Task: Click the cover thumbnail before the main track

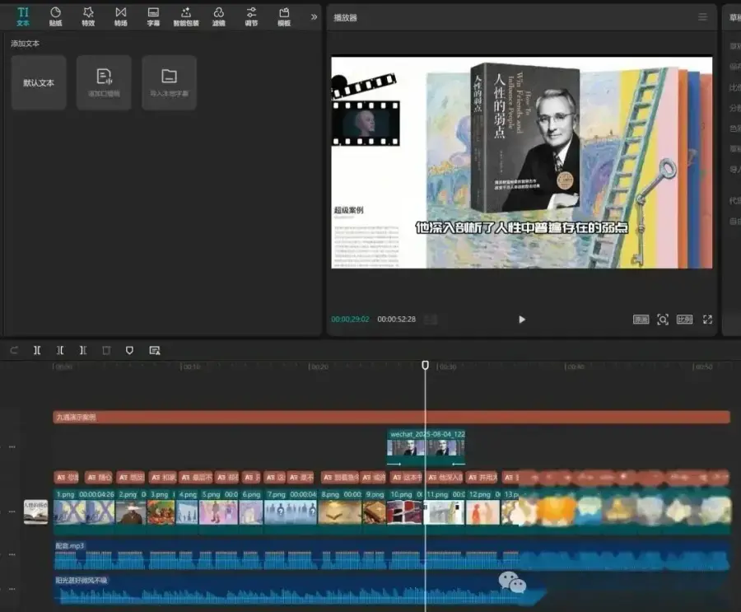Action: (x=36, y=512)
